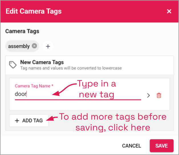Click the plus symbol in ADD TAG
179x155 pixels.
17,121
